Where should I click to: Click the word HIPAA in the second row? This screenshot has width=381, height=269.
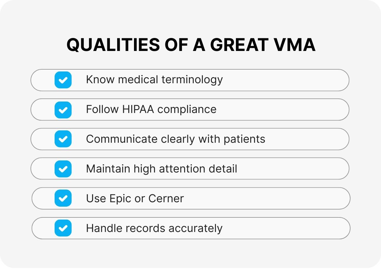click(138, 109)
